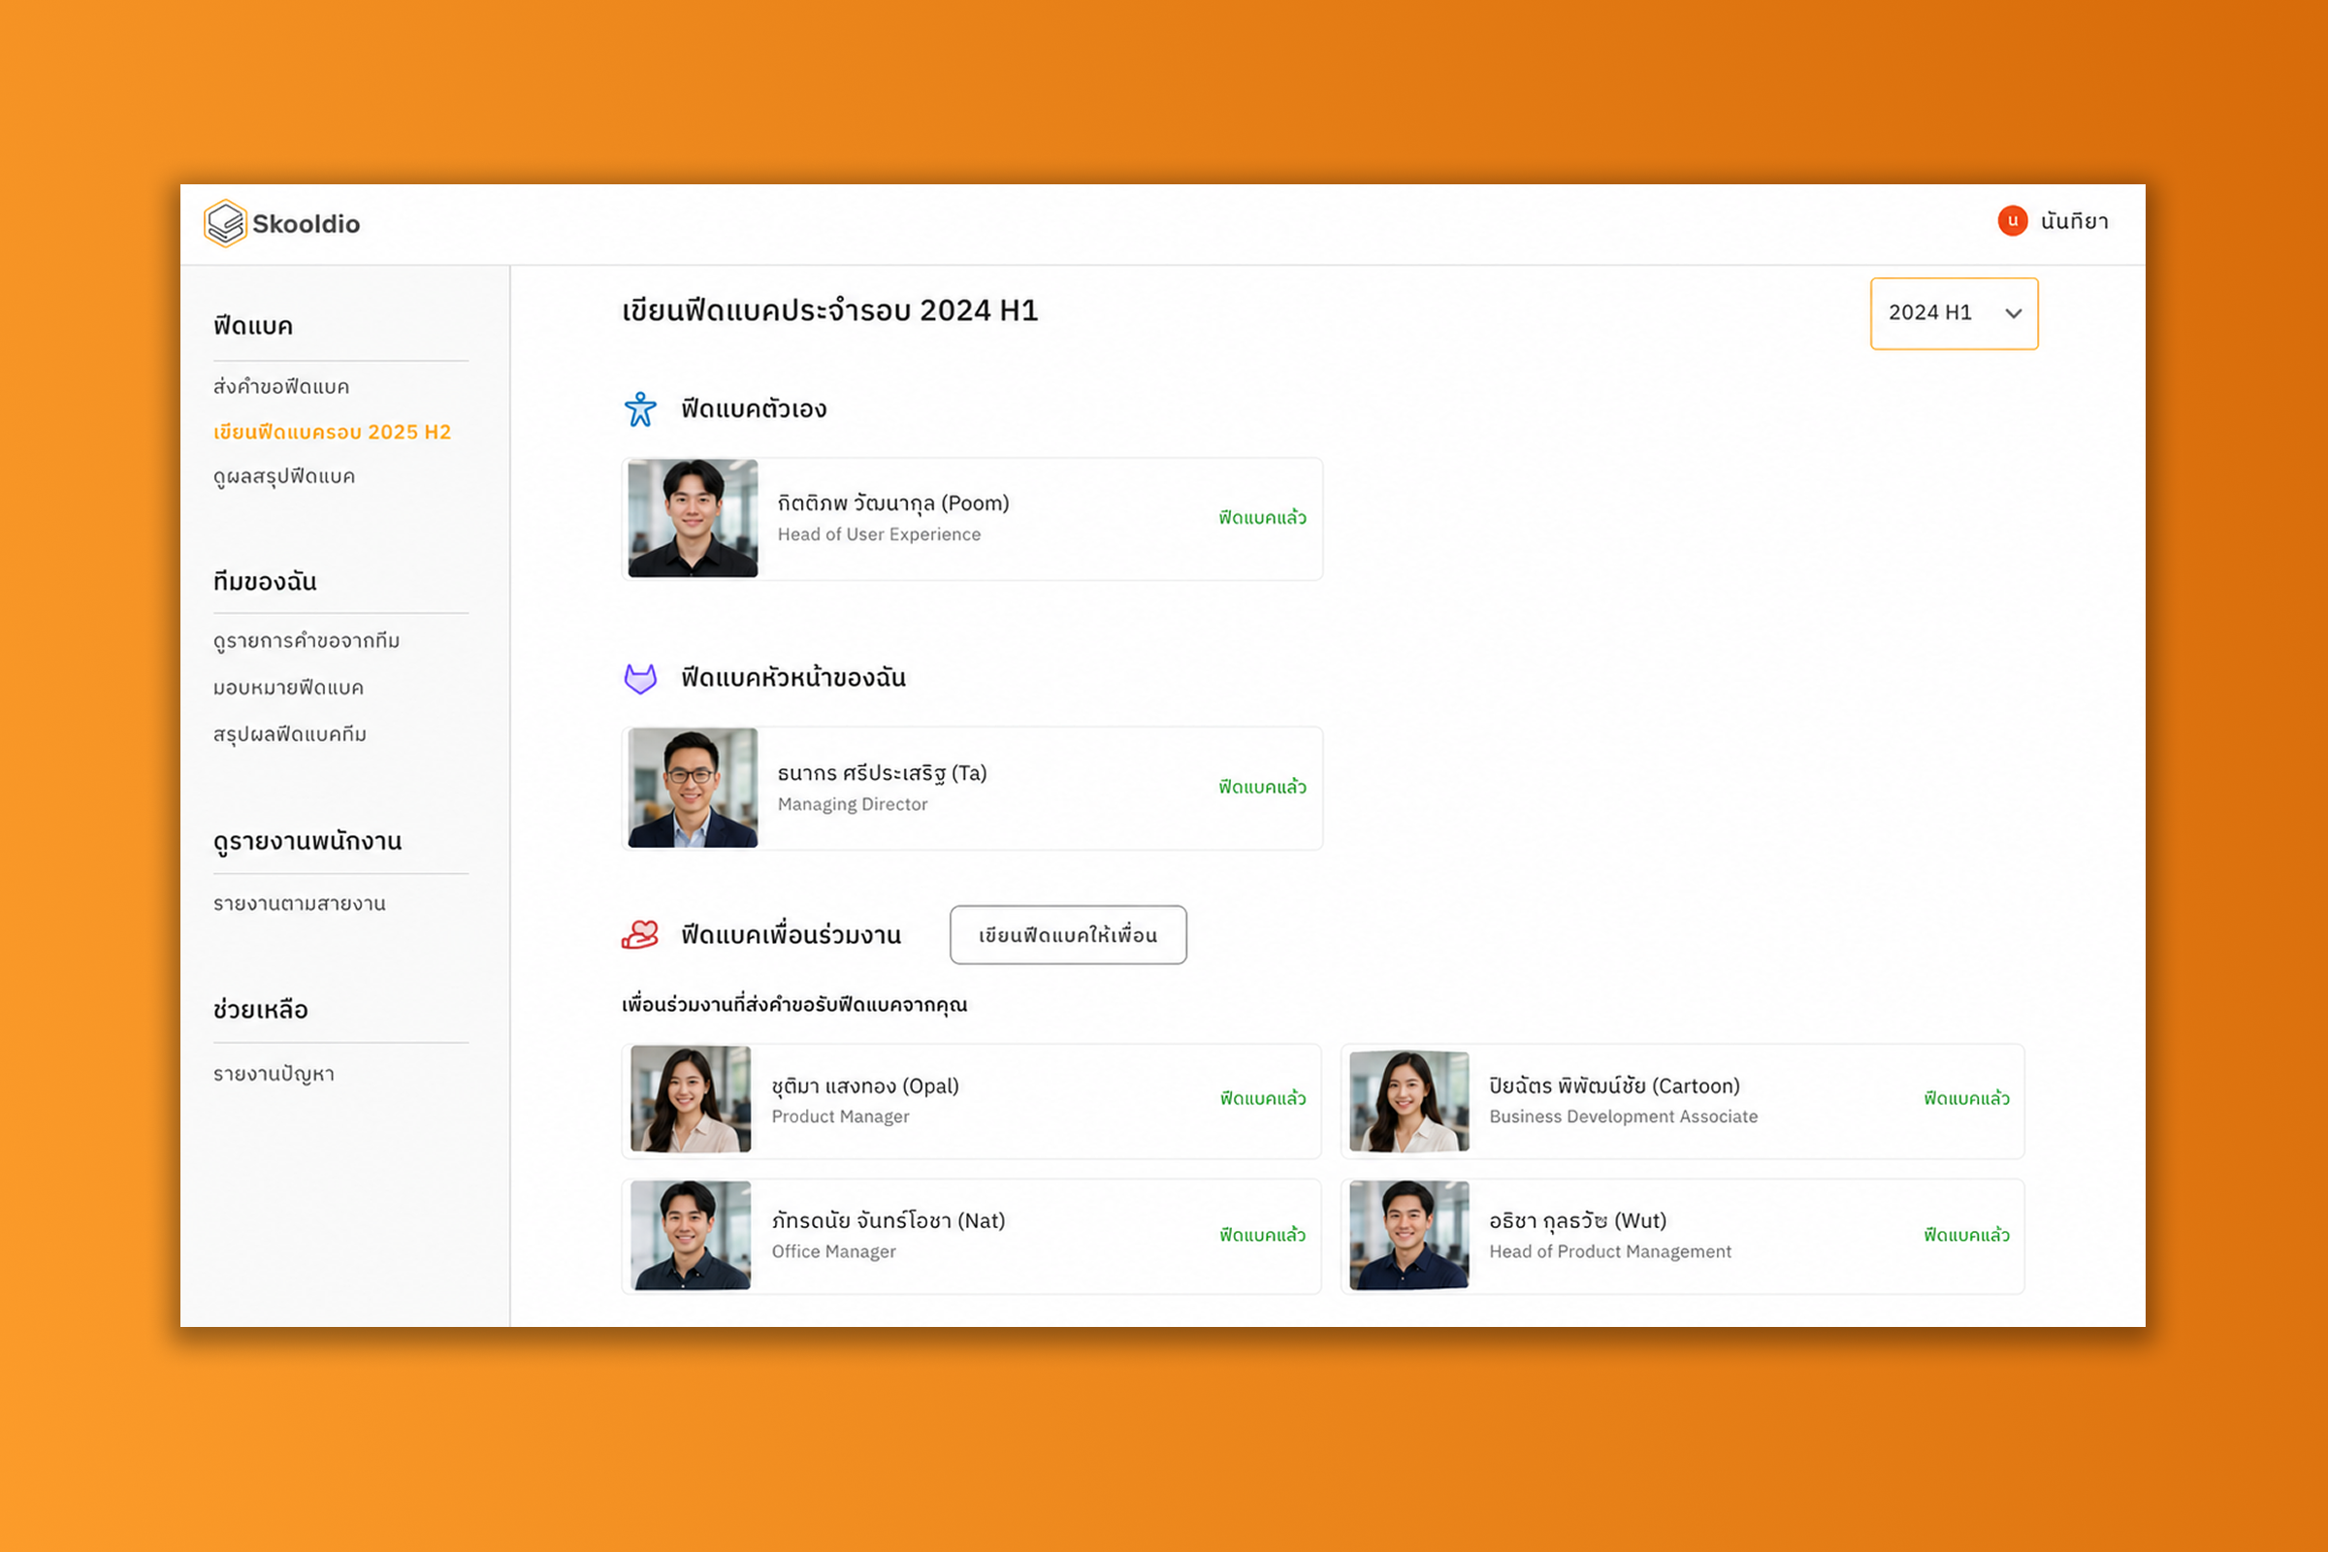The height and width of the screenshot is (1552, 2328).
Task: Click รายงานปัญหา under ช่วยเหลือ
Action: (275, 1075)
